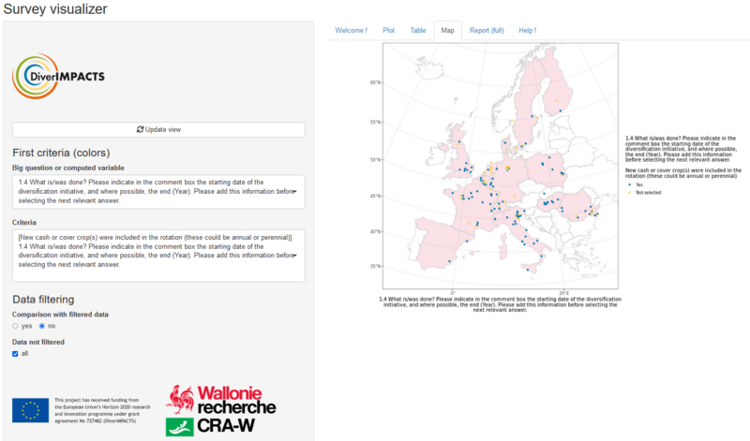Click the refresh icon in Update view

tap(140, 129)
